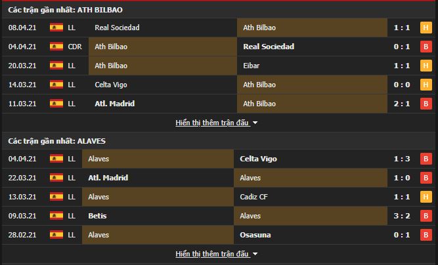Click Spain flag on 08.04.21 match row

point(56,28)
